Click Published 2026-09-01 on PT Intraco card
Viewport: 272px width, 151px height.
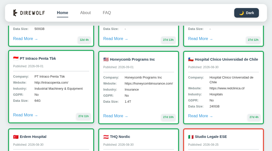coord(28,66)
